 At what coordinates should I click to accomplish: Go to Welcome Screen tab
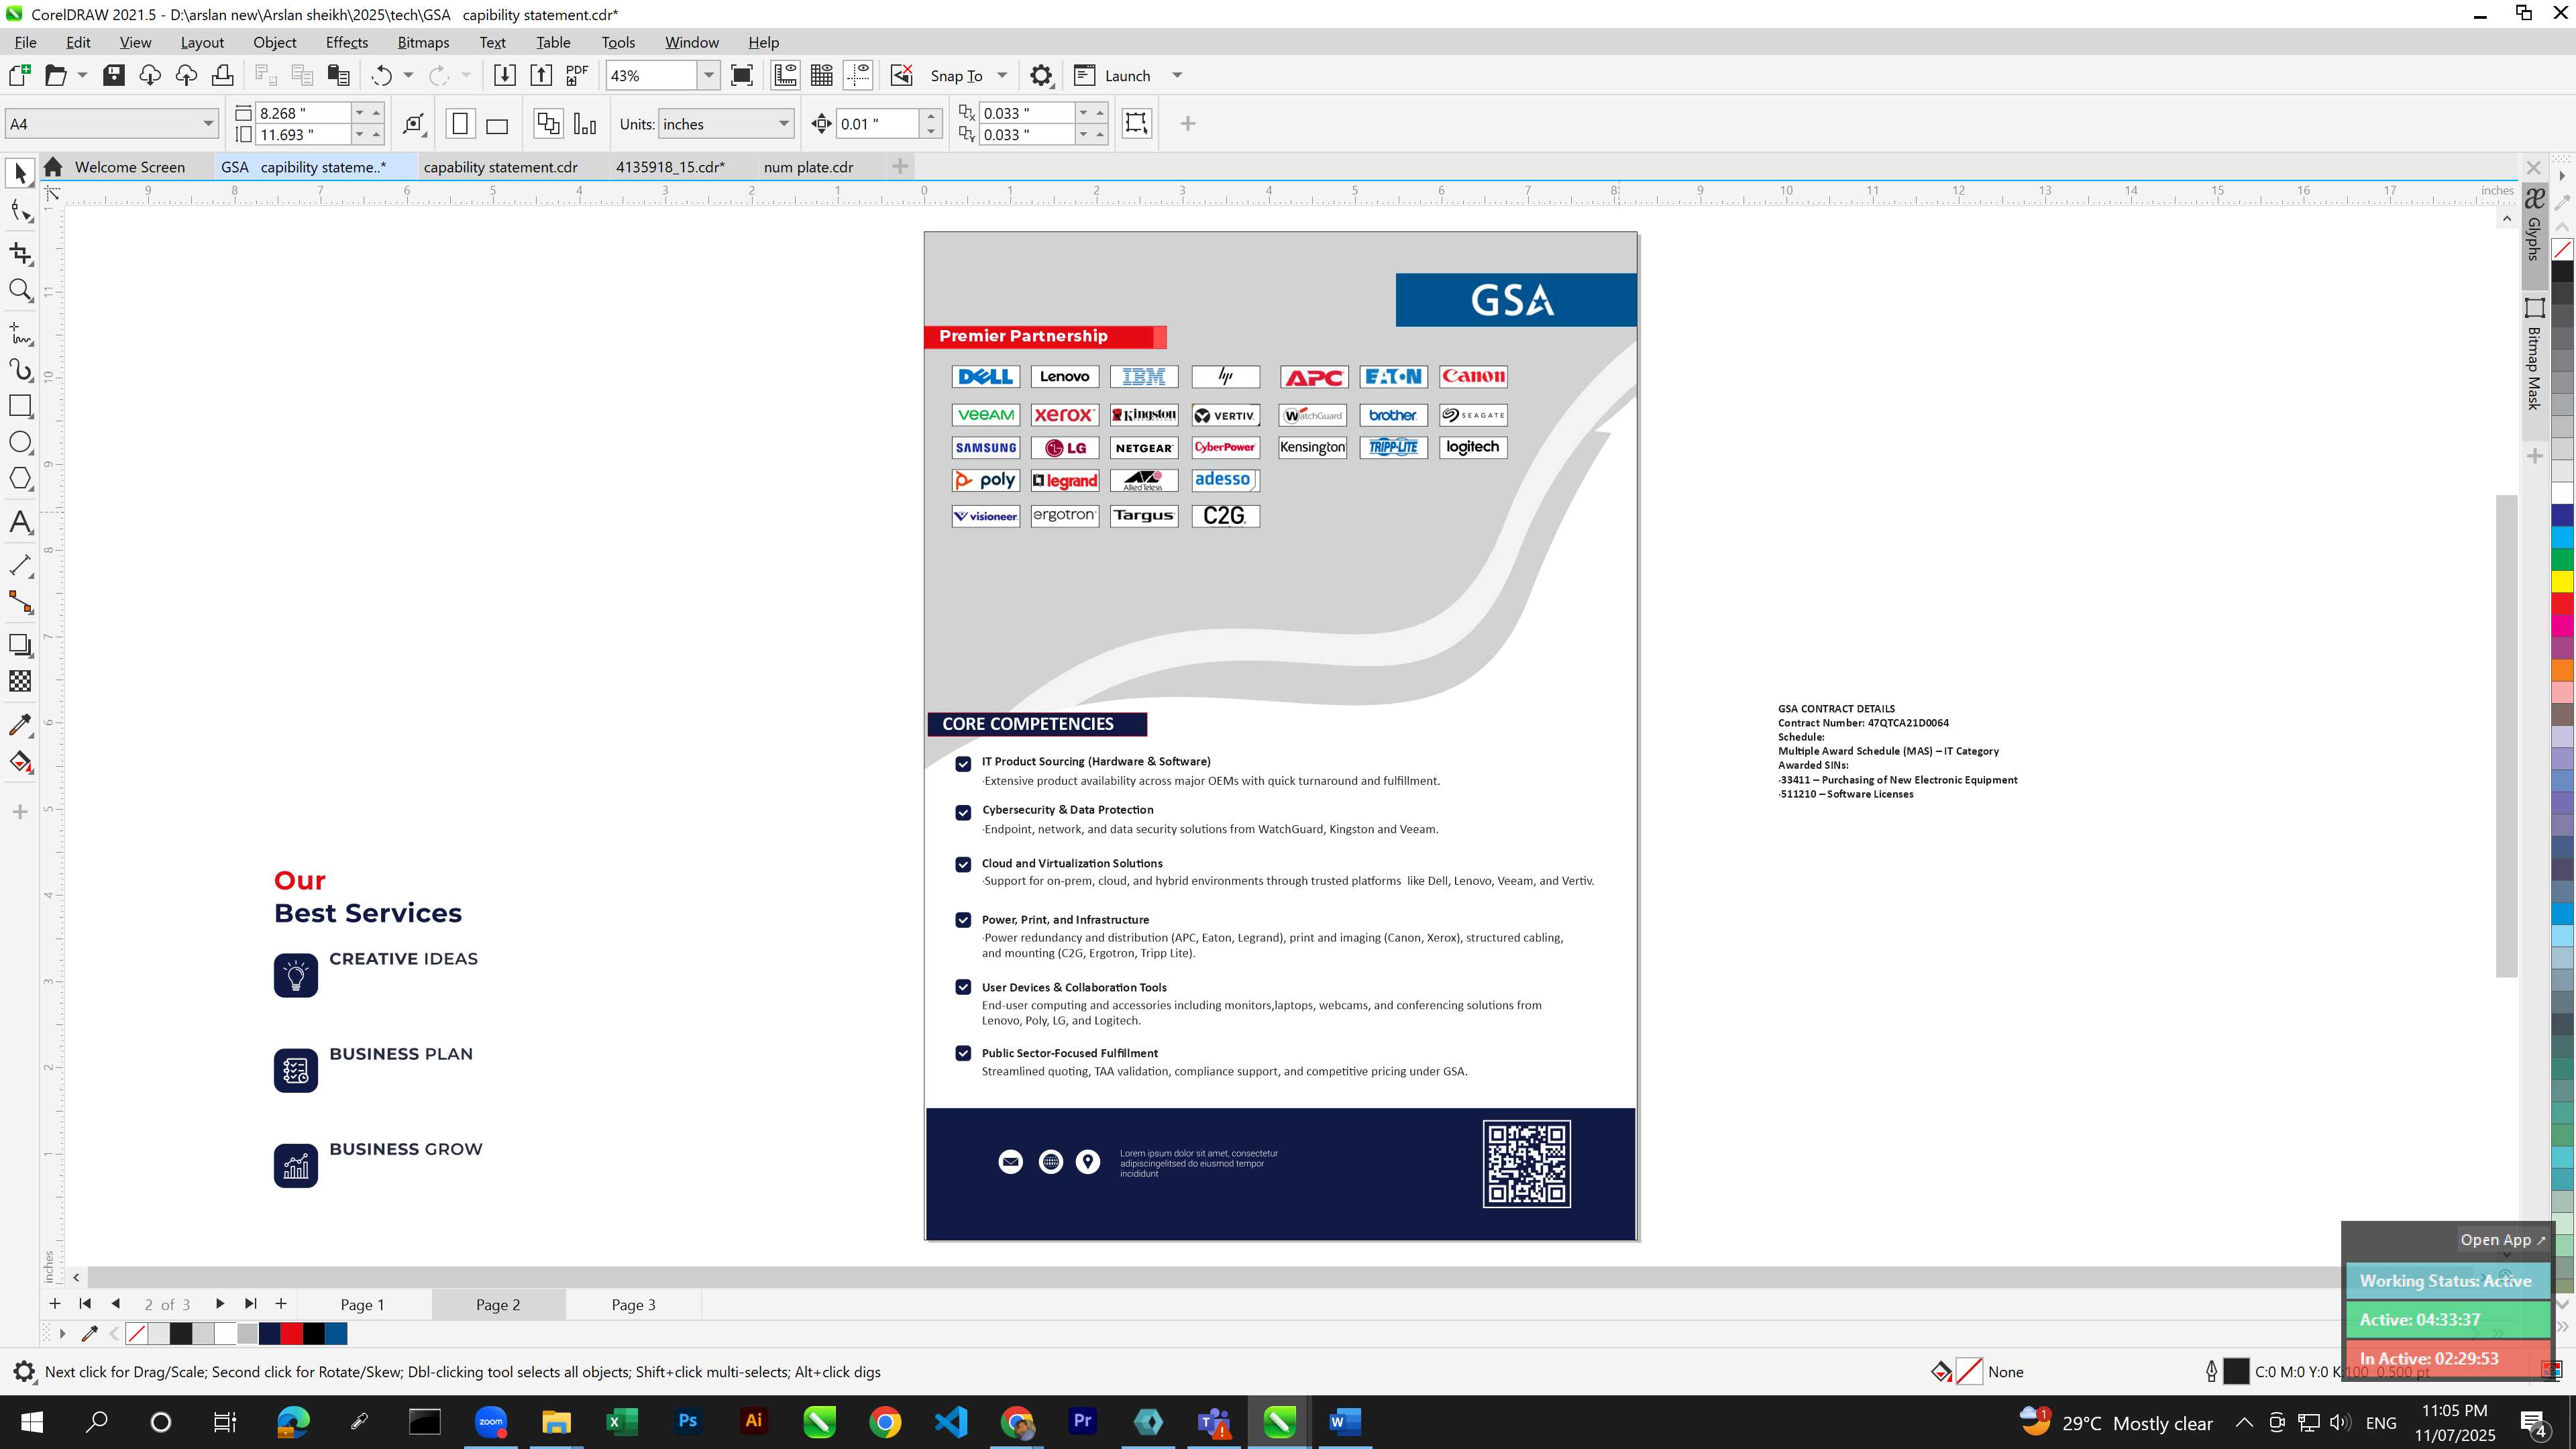129,167
